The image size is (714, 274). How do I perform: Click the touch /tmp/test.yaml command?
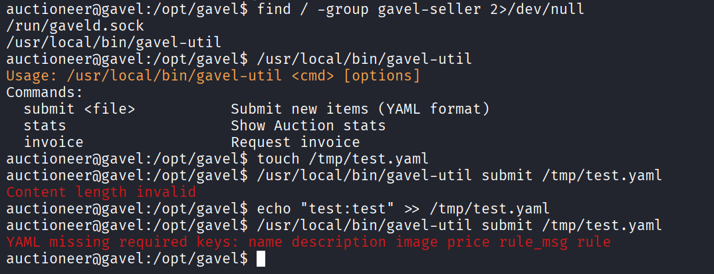click(x=338, y=159)
